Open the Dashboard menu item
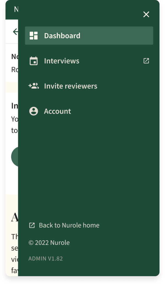 89,36
